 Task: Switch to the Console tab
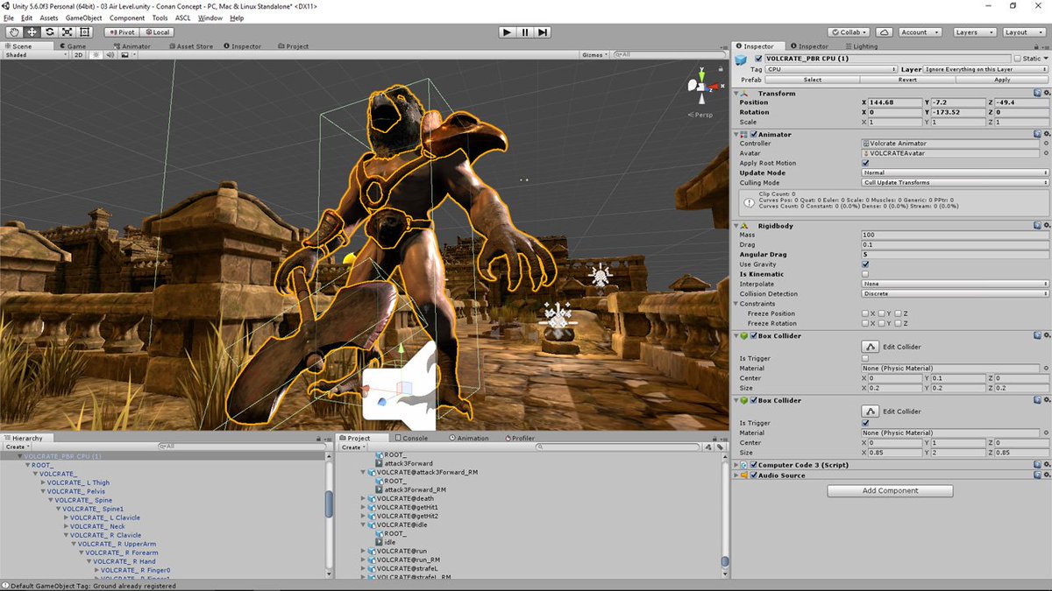411,438
